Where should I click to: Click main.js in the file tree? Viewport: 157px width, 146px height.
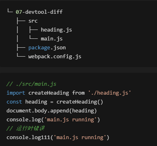coord(52,39)
